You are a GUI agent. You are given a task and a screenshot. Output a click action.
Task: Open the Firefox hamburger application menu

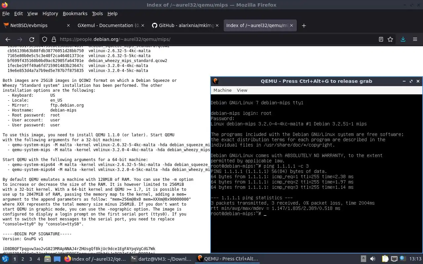415,39
